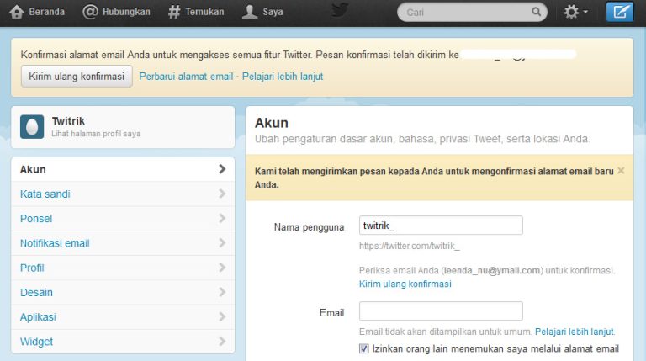Focus the Nama pengguna input field
This screenshot has width=646, height=361.
click(441, 226)
